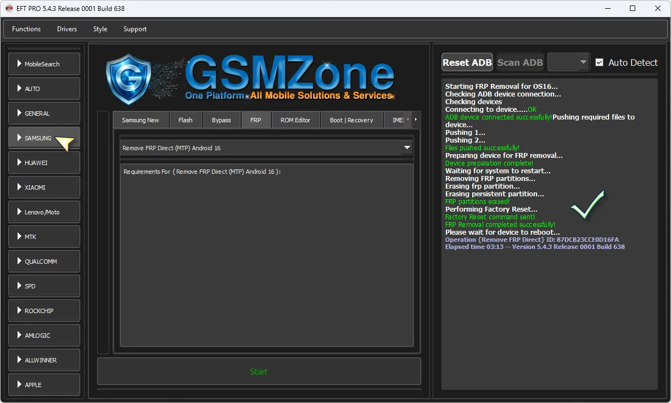Viewport: 671px width, 403px height.
Task: Click the EFT PRO app icon in title bar
Action: click(9, 8)
